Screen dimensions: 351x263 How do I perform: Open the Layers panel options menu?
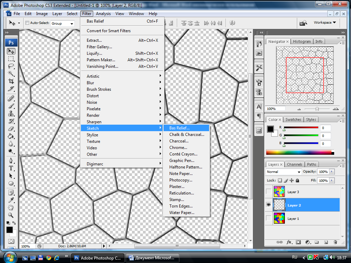(342, 166)
